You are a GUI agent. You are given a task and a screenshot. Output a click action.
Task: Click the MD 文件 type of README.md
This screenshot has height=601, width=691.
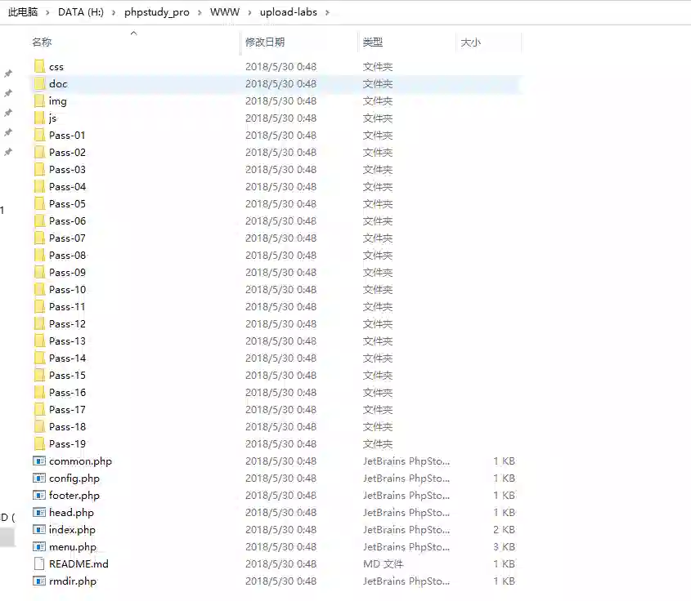(383, 564)
